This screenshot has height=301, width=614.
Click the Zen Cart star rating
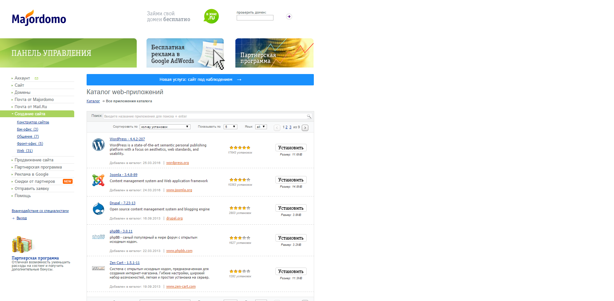click(240, 271)
